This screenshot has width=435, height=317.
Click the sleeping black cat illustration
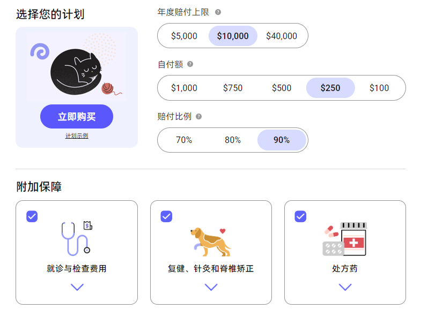(x=76, y=72)
